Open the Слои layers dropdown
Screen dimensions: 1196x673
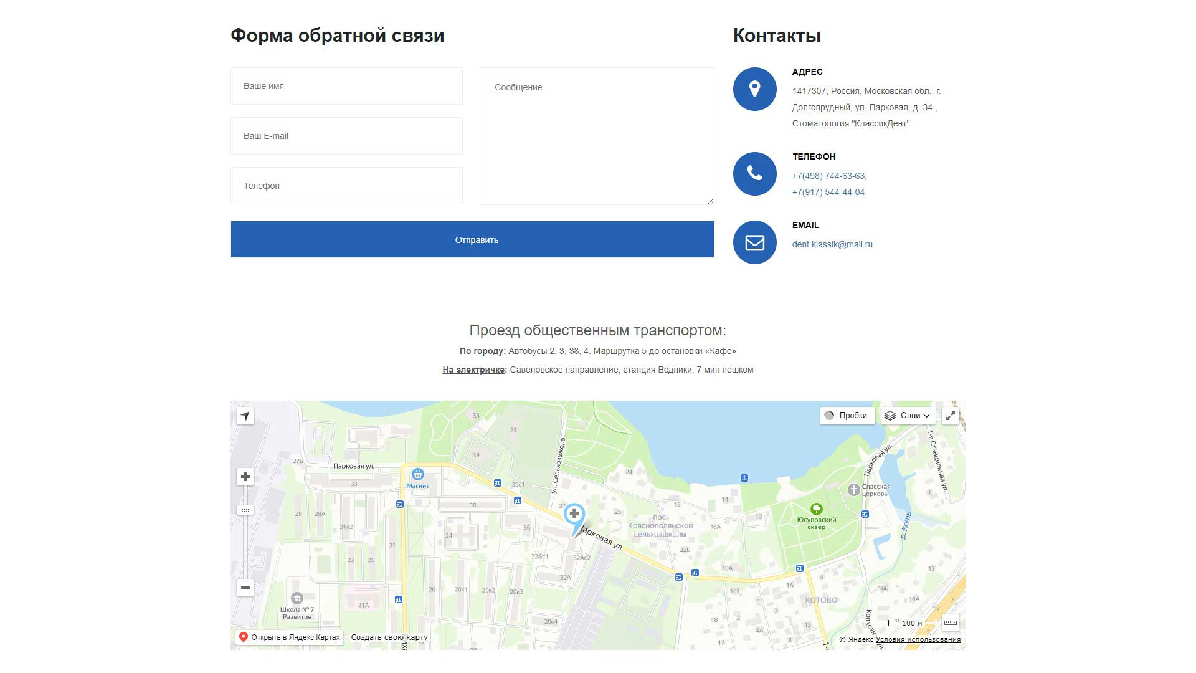click(906, 415)
